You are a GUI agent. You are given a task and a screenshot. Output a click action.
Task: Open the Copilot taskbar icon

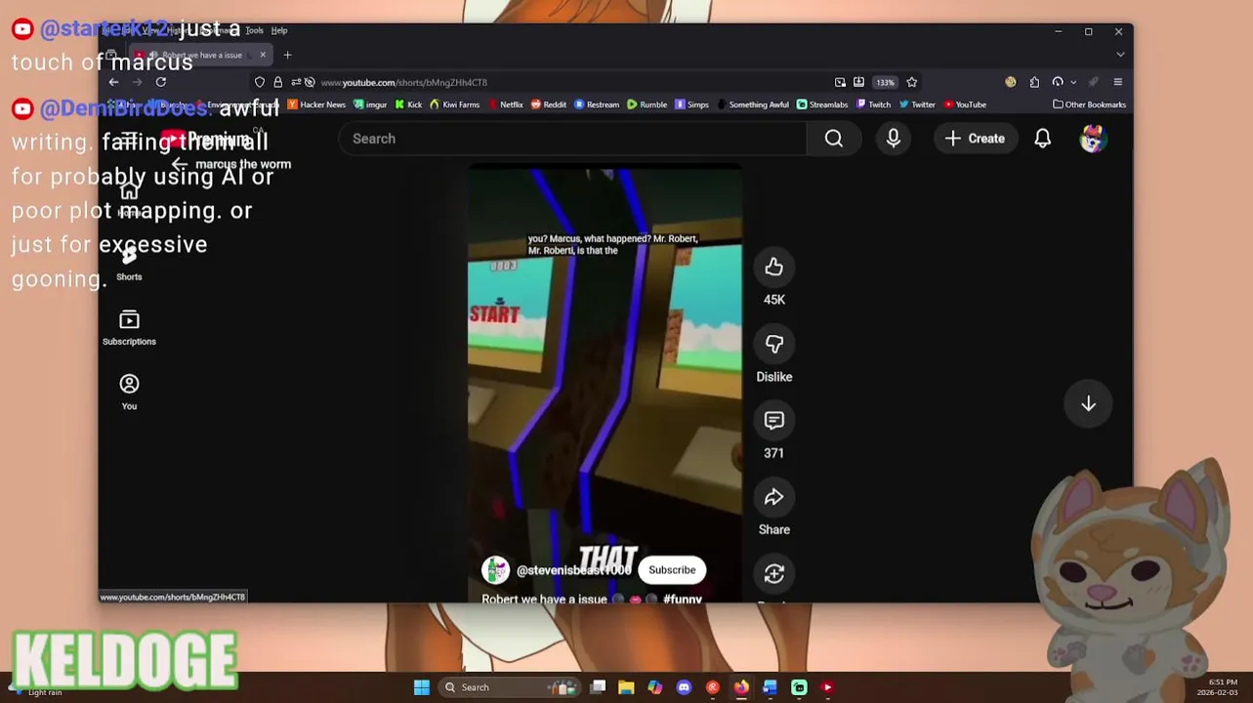pos(655,687)
